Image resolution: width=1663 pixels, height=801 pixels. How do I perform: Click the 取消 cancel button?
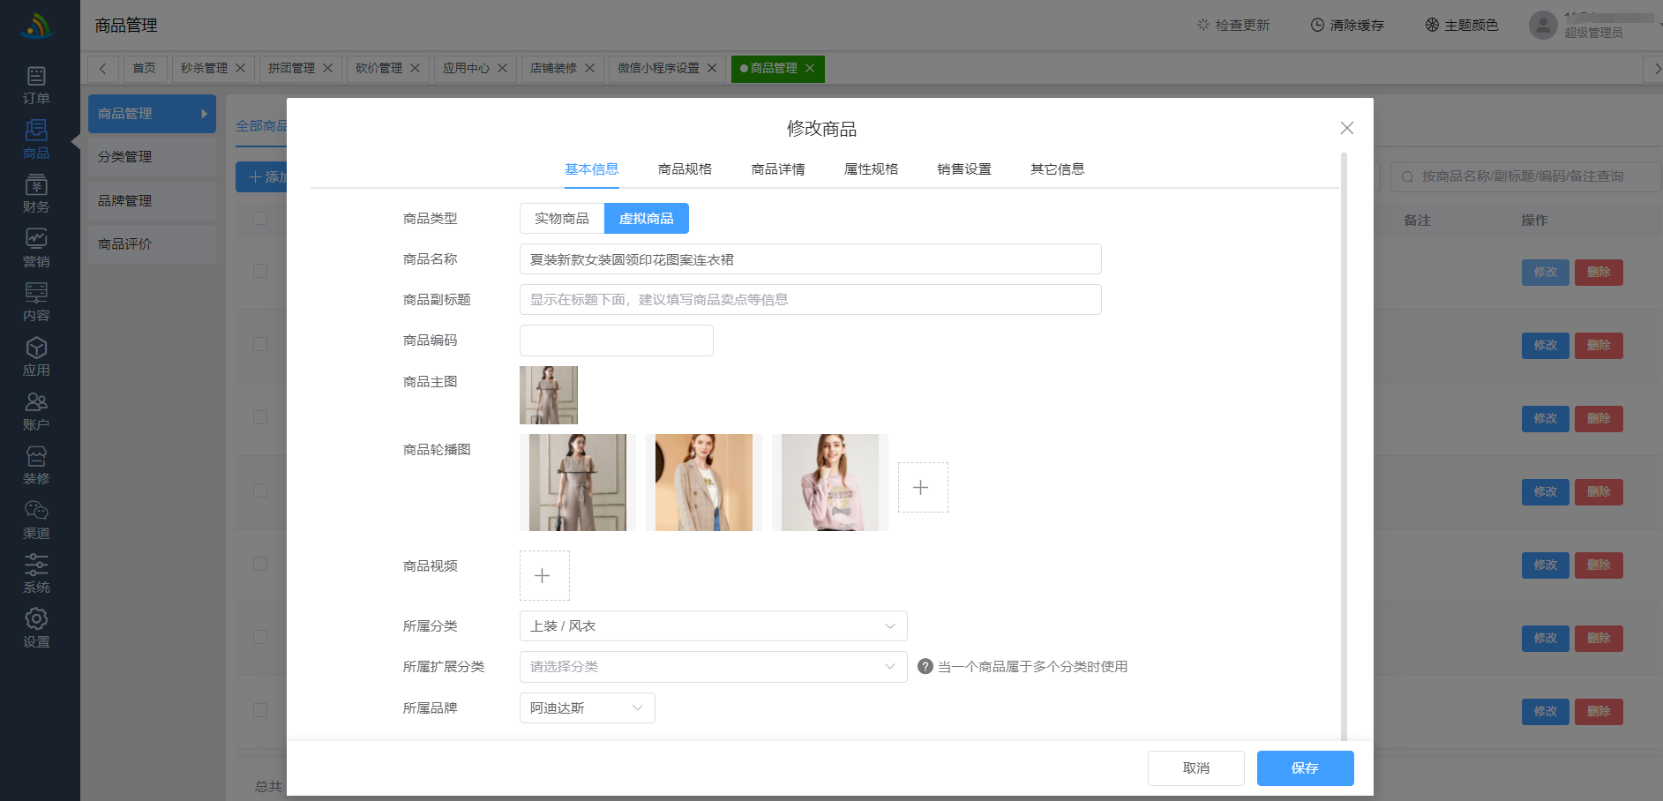click(x=1195, y=768)
